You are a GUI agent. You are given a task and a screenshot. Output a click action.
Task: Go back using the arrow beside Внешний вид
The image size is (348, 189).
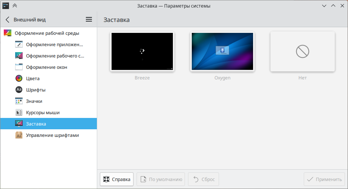click(7, 20)
